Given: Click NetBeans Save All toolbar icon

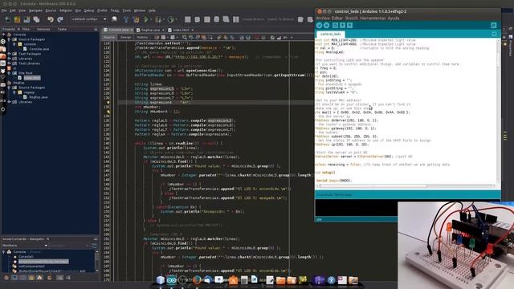Looking at the screenshot, I should click(36, 19).
